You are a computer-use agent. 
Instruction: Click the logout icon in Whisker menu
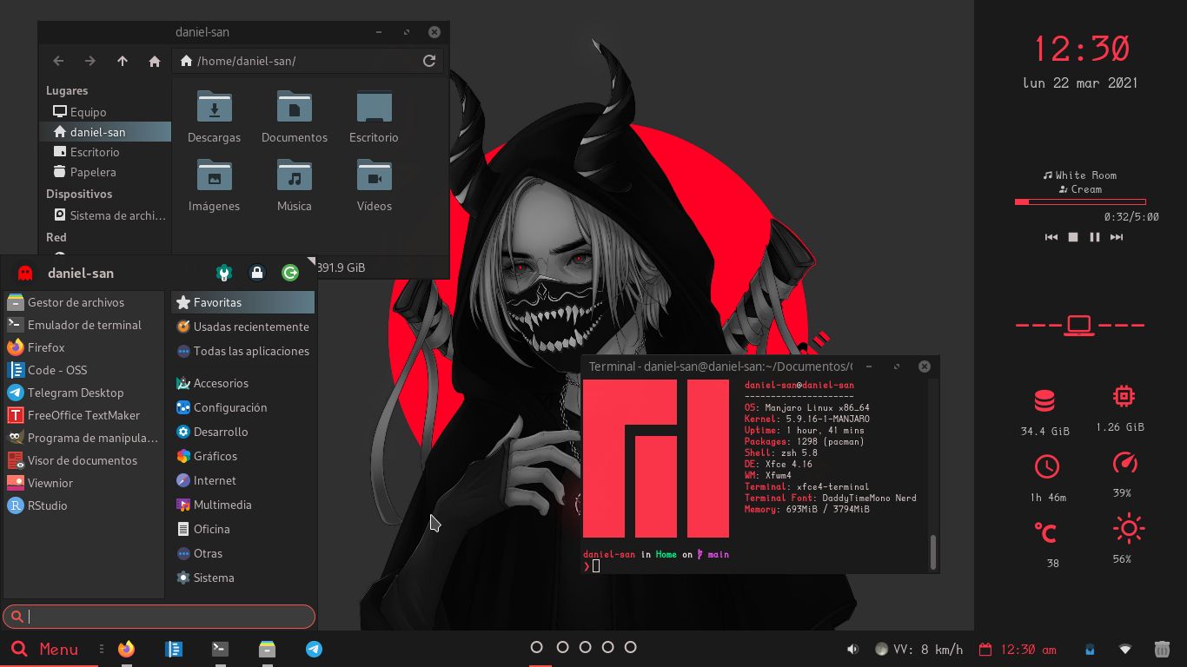tap(290, 273)
